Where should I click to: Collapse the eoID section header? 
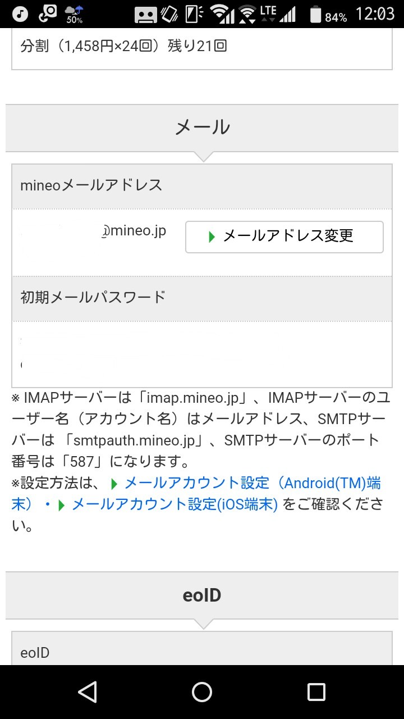point(202,595)
